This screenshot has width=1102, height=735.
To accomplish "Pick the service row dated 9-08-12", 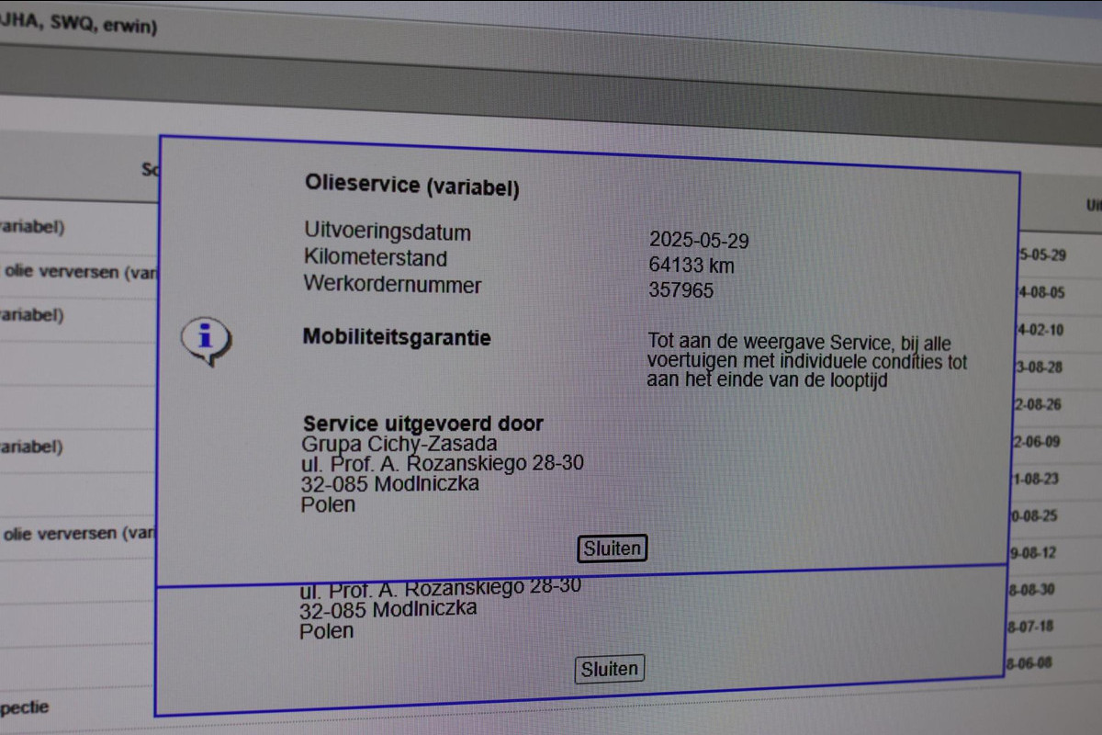I will pos(1032,553).
